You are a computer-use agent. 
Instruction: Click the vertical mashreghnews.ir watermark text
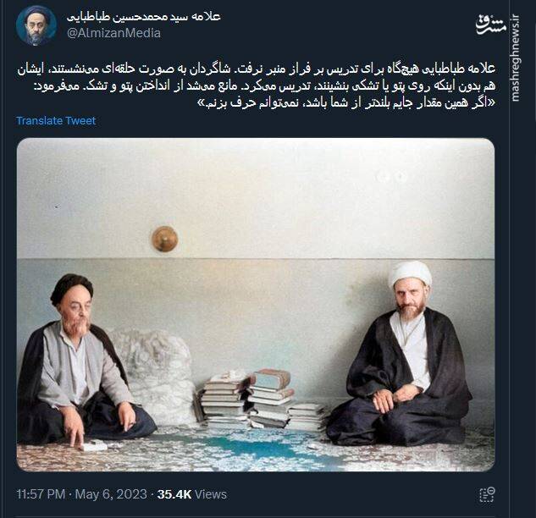(x=515, y=58)
